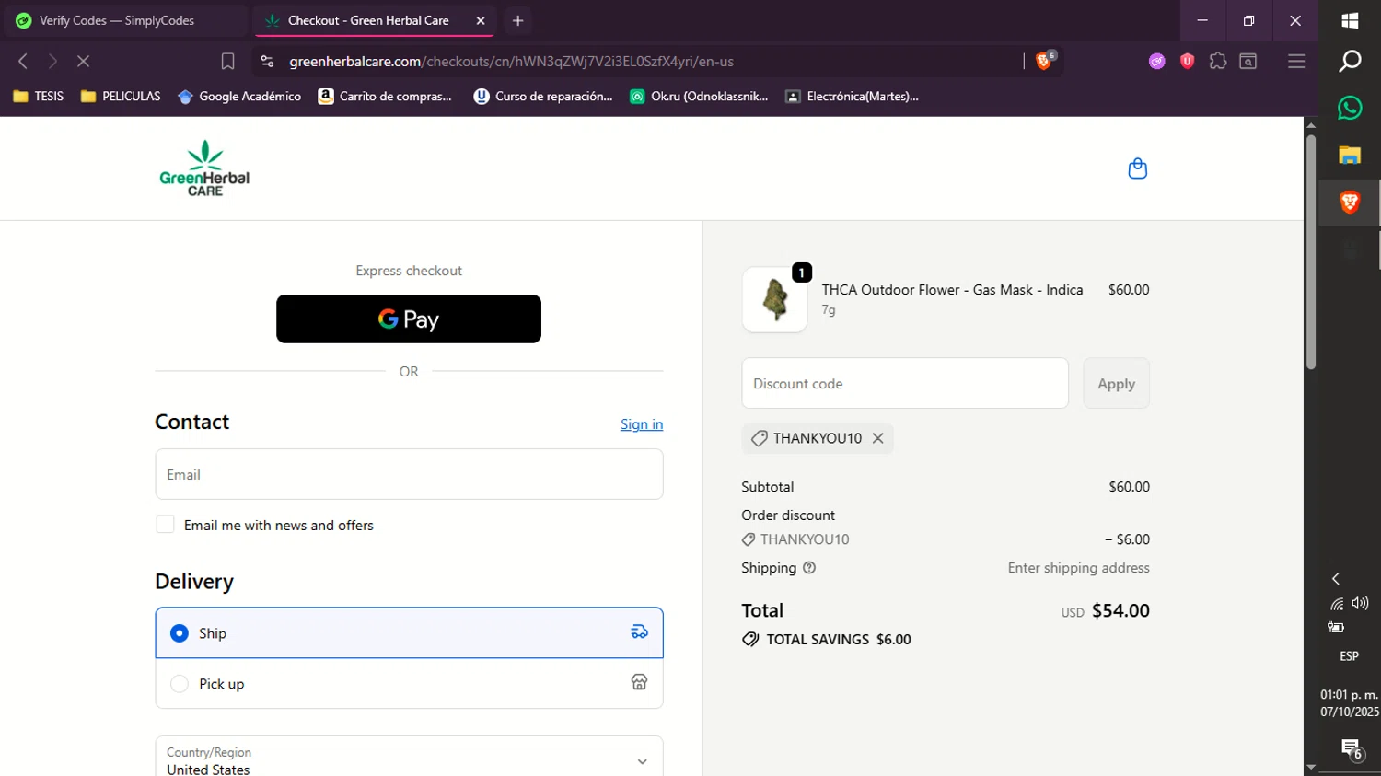Switch to Verify Codes SimplyCodes tab
The width and height of the screenshot is (1381, 776).
[124, 20]
